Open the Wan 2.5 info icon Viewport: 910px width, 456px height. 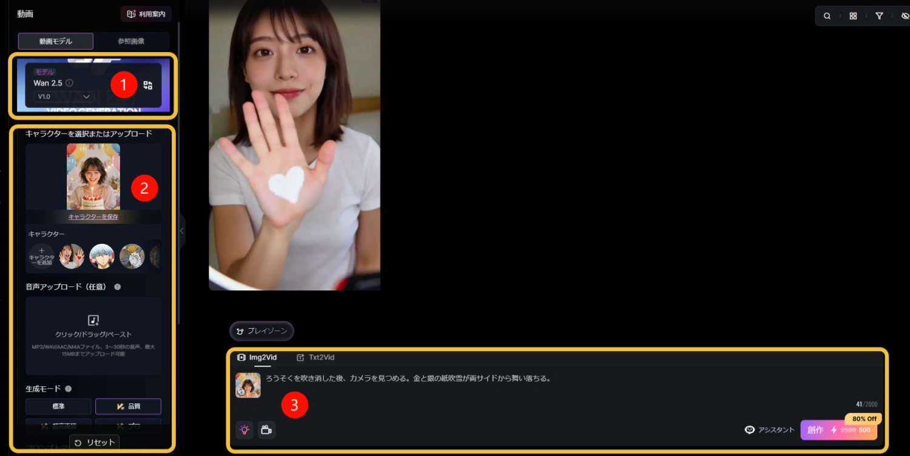(70, 83)
